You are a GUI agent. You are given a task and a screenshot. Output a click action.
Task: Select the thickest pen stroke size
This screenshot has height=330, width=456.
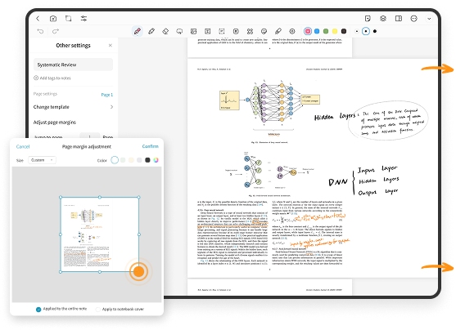375,31
